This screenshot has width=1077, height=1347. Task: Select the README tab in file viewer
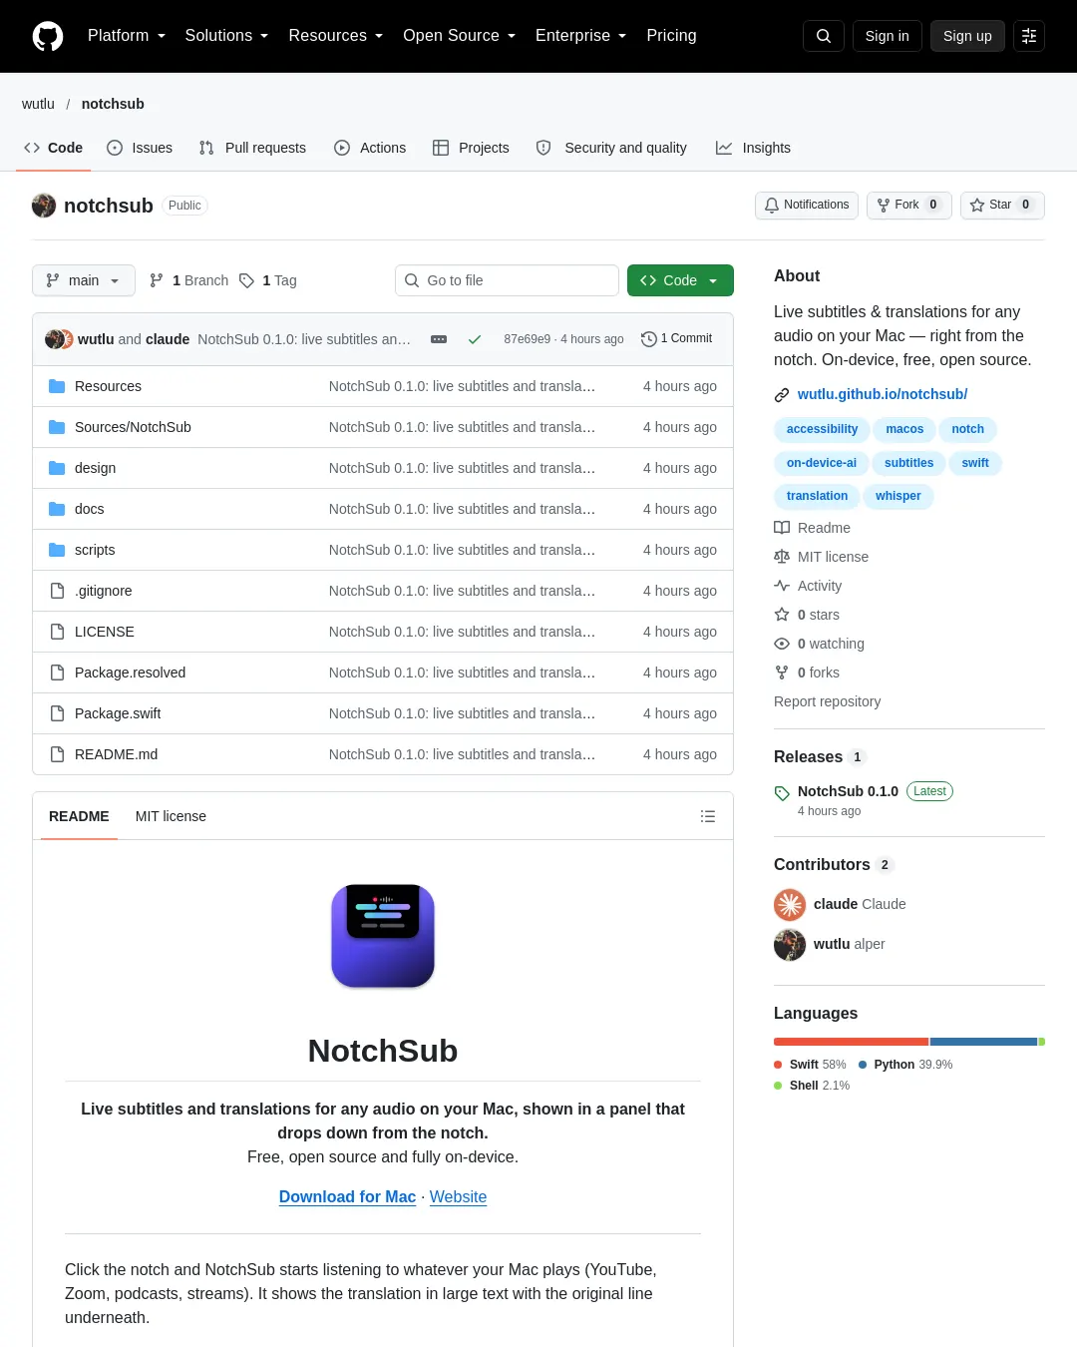[x=79, y=816]
